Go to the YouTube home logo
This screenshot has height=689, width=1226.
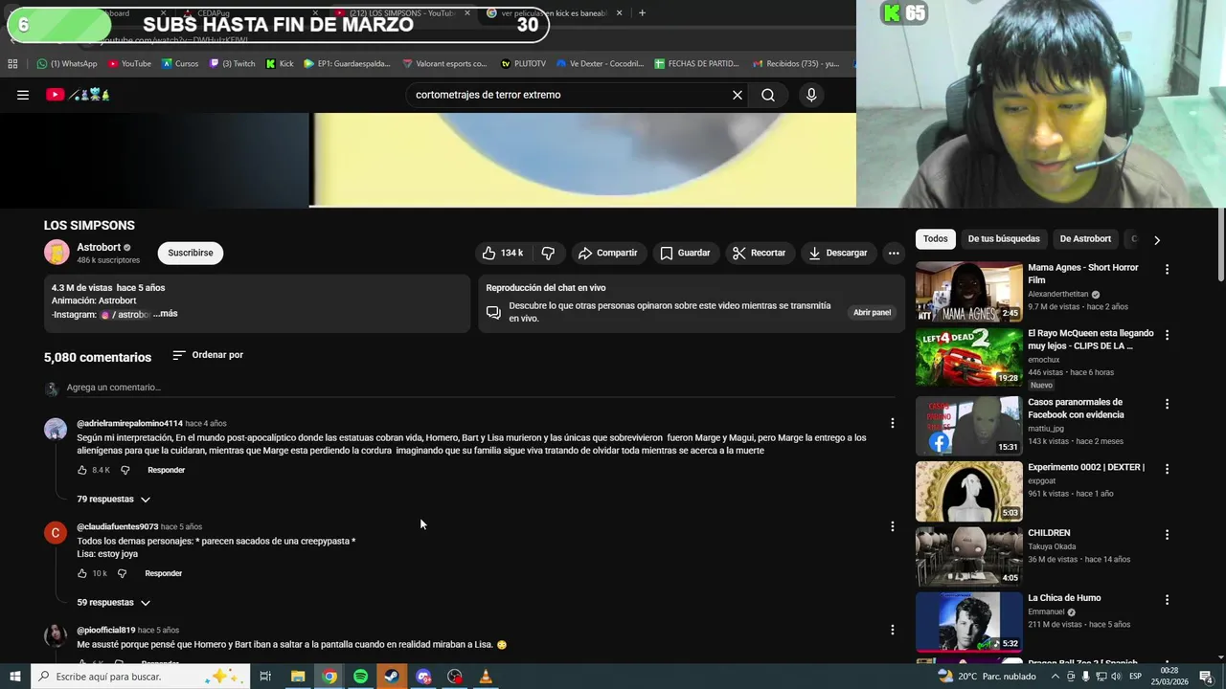pyautogui.click(x=79, y=95)
